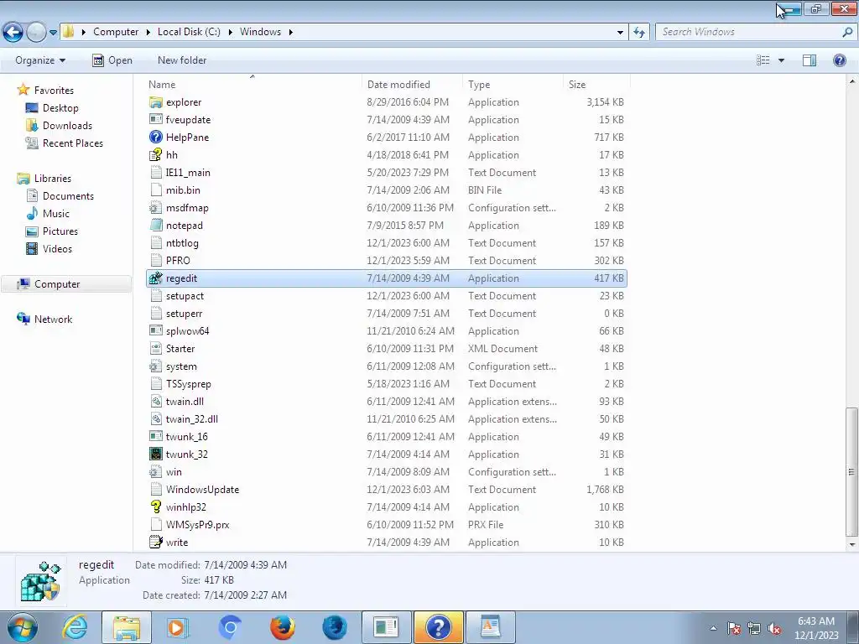Click the Forward navigation arrow

pyautogui.click(x=36, y=32)
